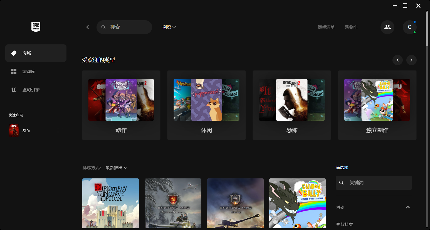Click the Sifu quick launch label
The width and height of the screenshot is (430, 230).
26,131
